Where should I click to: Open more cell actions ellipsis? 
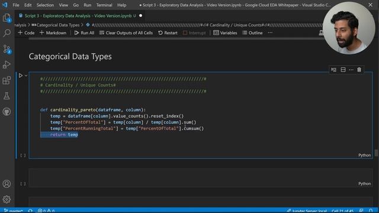coord(351,70)
